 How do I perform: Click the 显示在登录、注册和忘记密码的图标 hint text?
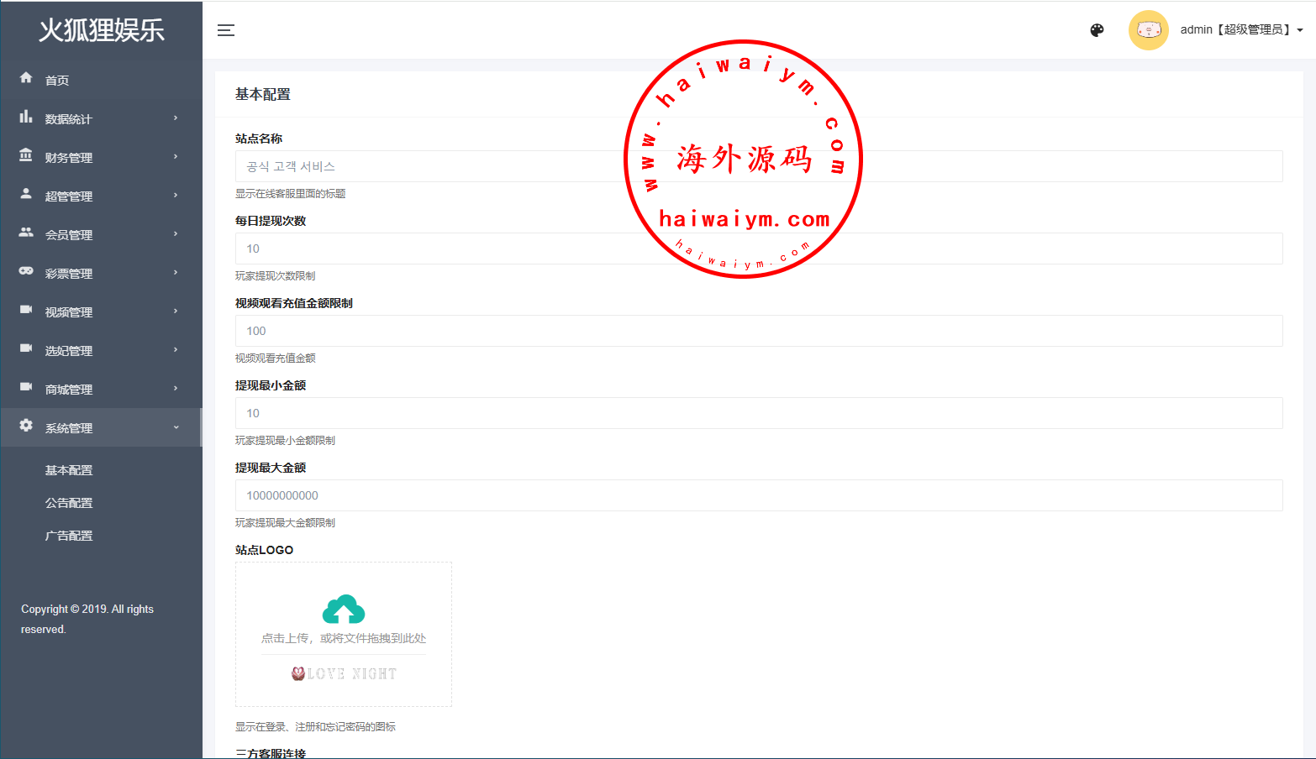point(316,727)
